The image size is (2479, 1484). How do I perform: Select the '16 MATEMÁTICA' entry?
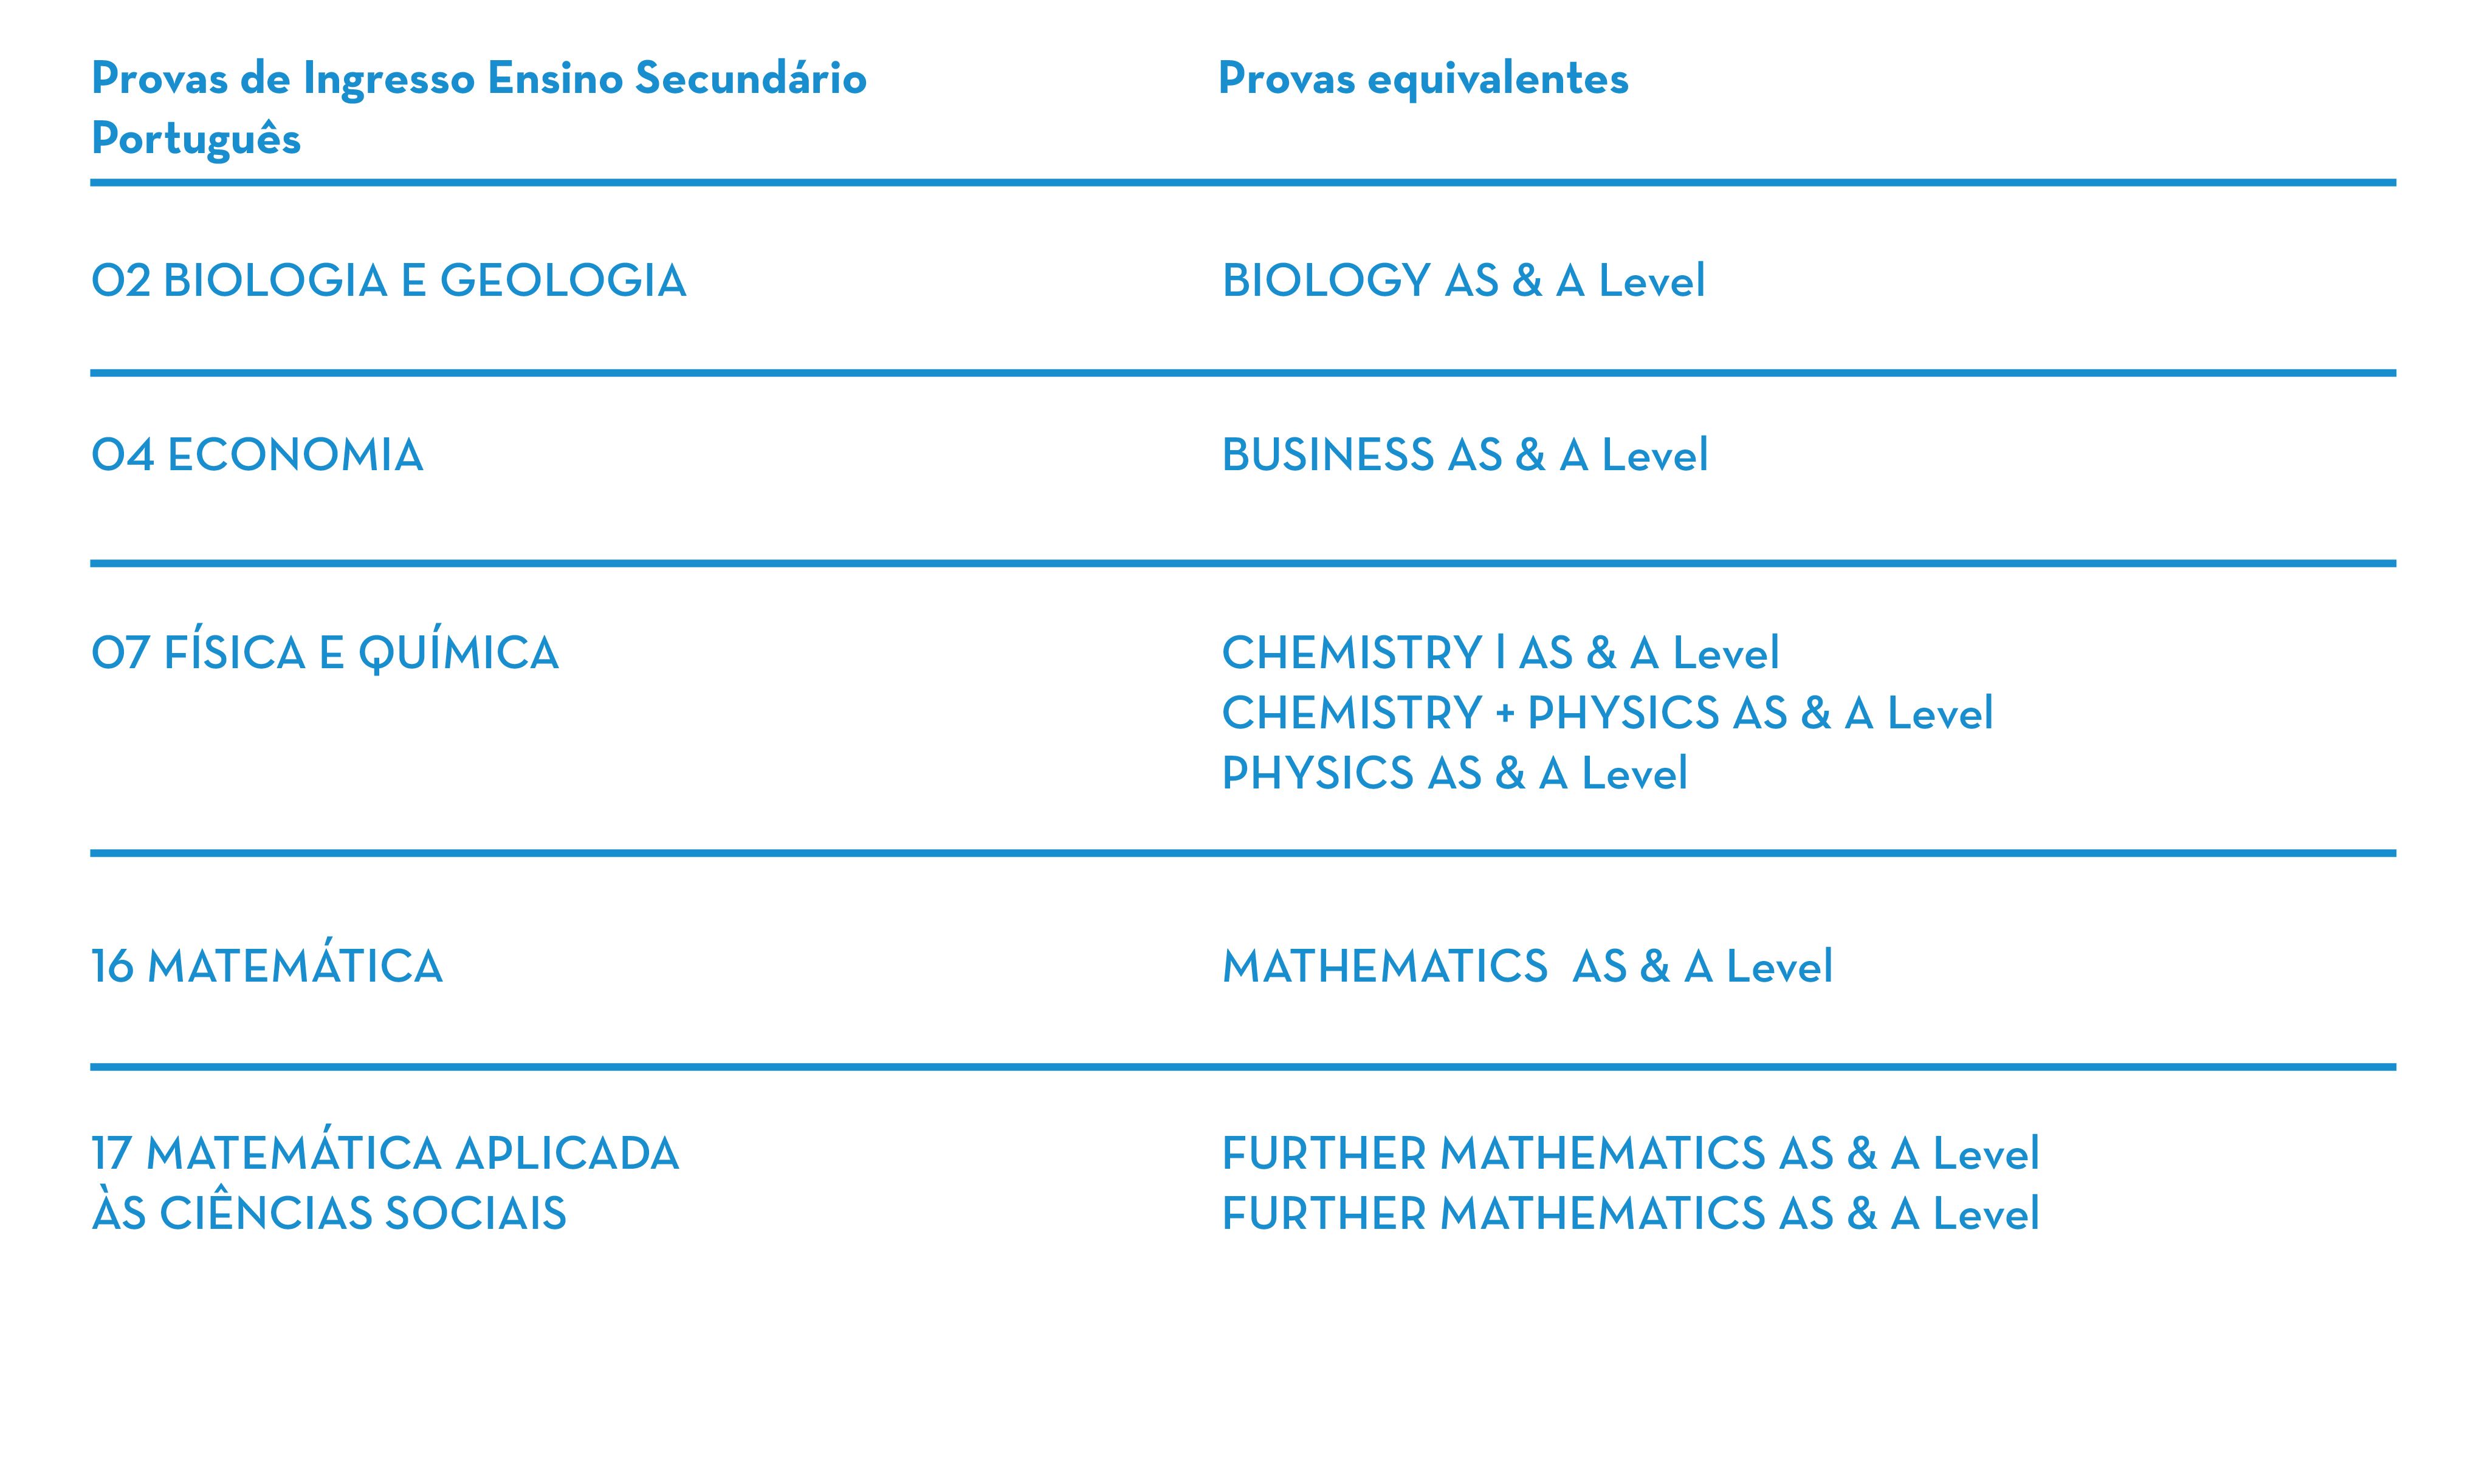(266, 967)
